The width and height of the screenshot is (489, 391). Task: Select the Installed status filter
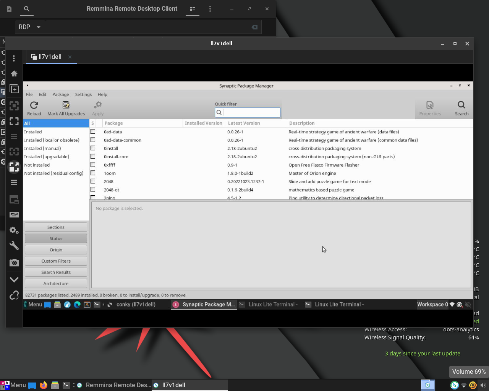[56, 132]
